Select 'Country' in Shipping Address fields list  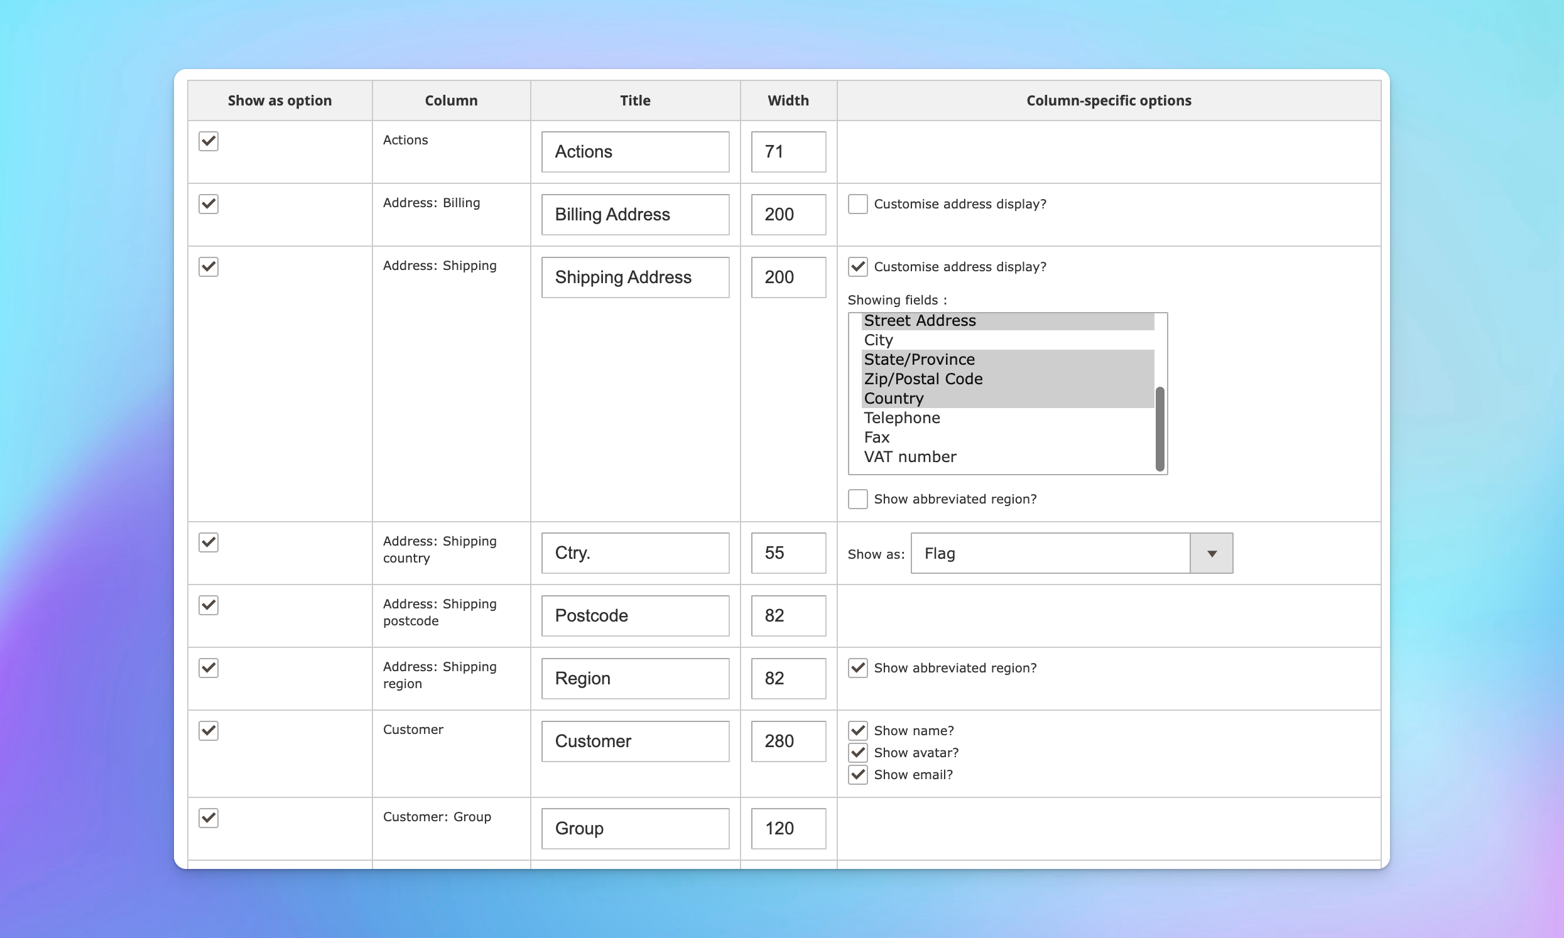(894, 397)
